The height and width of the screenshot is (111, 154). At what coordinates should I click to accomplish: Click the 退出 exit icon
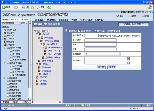(144, 16)
